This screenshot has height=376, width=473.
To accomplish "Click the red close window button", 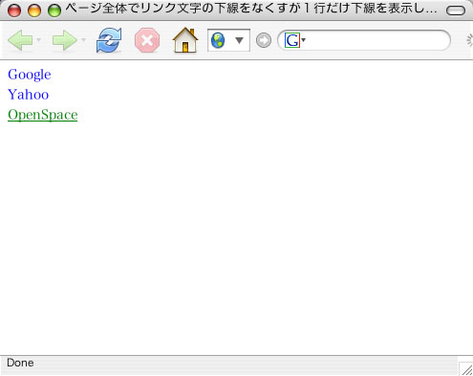I will [14, 11].
